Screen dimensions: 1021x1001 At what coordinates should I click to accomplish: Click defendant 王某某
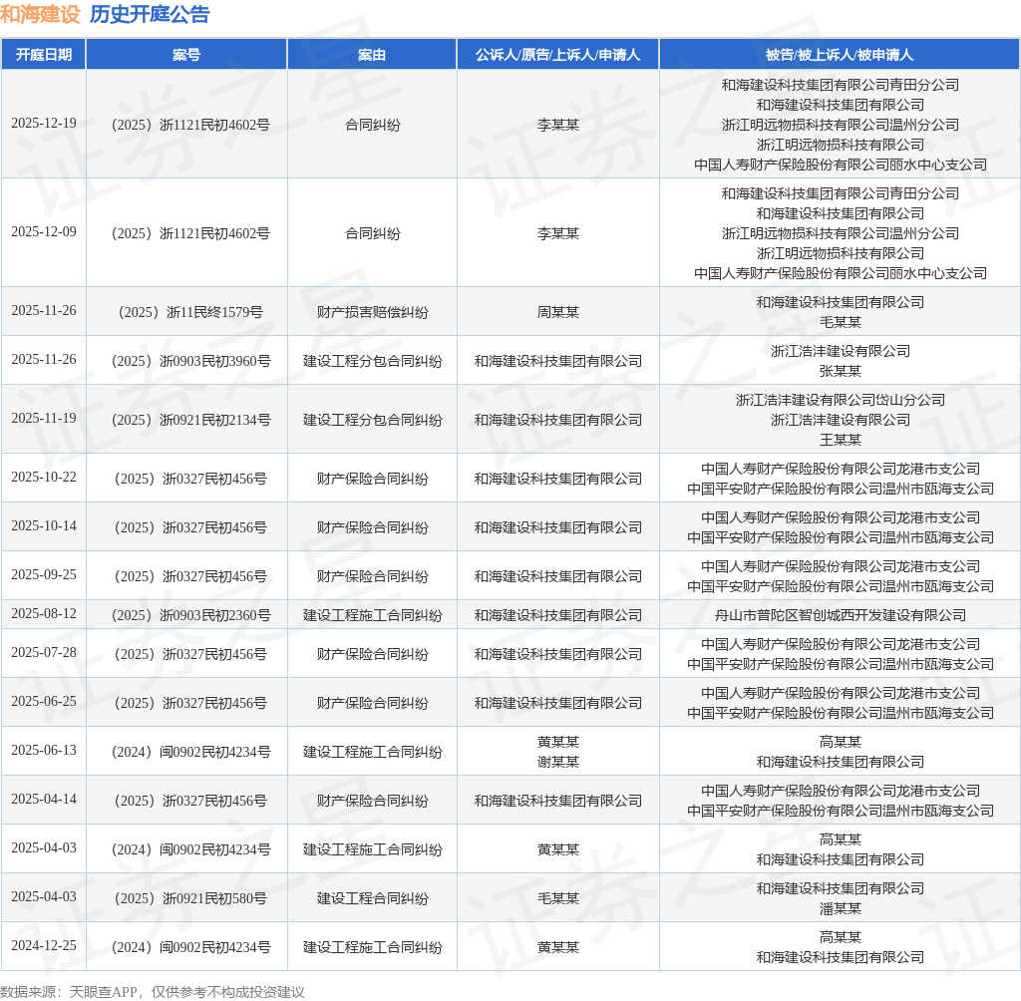point(840,441)
